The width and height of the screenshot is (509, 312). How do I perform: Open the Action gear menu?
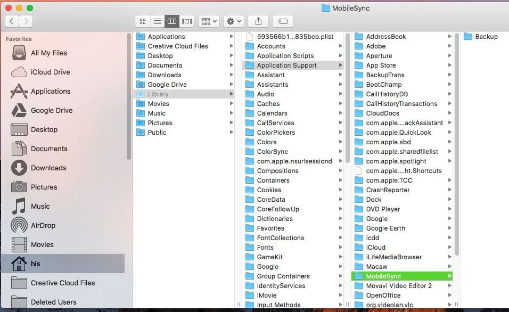tap(234, 21)
